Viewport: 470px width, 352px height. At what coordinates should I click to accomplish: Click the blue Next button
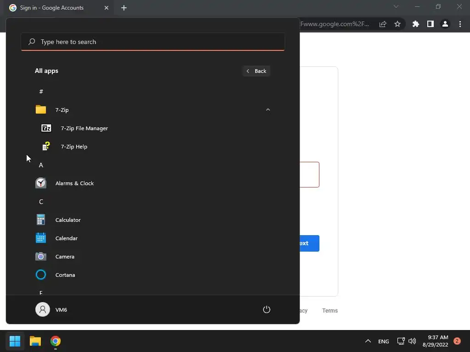[x=309, y=243]
